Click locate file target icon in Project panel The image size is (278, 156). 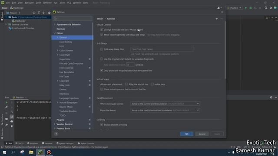(34, 13)
